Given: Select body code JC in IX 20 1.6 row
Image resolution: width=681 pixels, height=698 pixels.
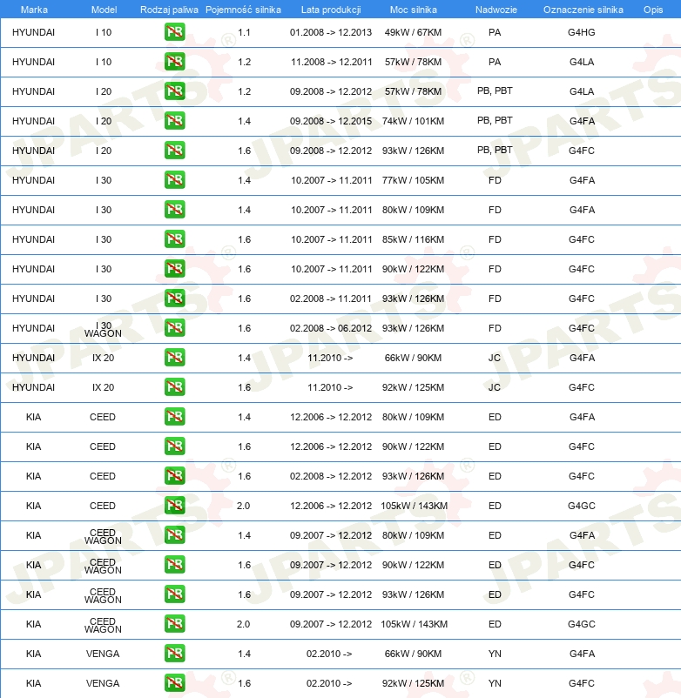Looking at the screenshot, I should tap(495, 387).
